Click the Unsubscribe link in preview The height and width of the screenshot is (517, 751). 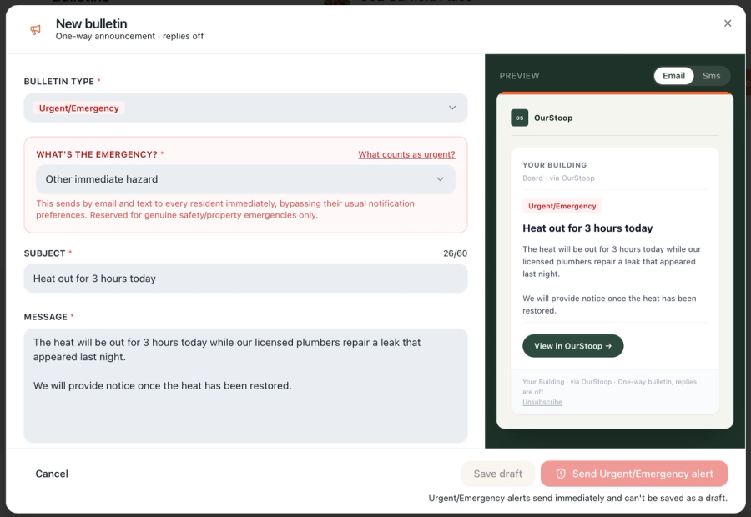(542, 402)
